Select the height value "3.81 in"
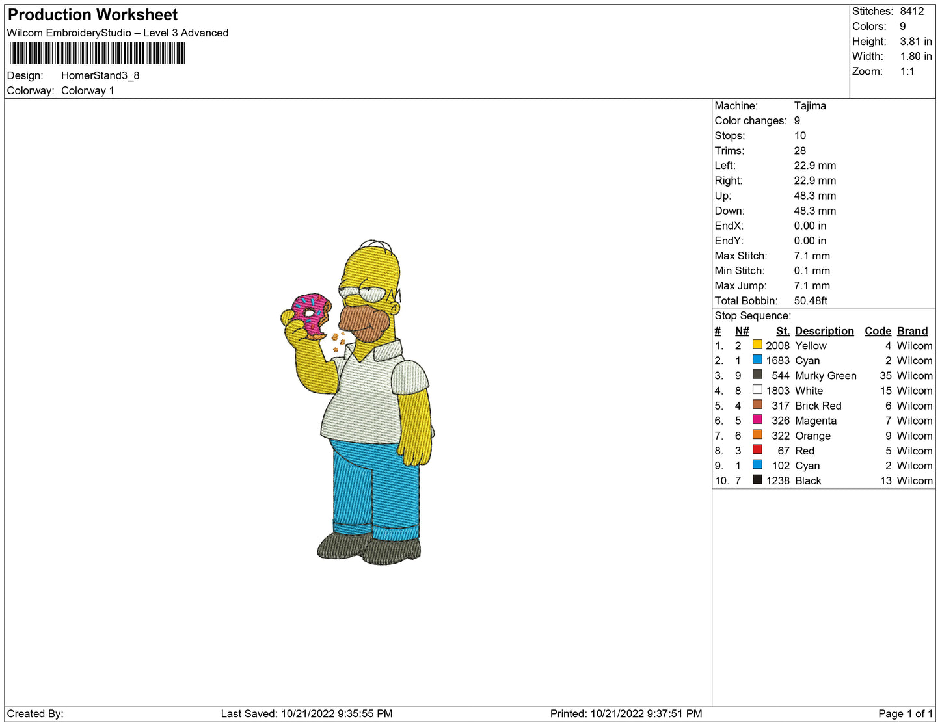This screenshot has width=940, height=723. tap(916, 41)
